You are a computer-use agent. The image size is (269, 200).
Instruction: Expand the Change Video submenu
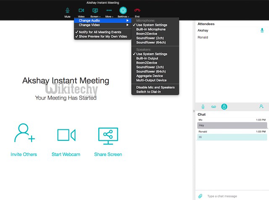[x=103, y=25]
